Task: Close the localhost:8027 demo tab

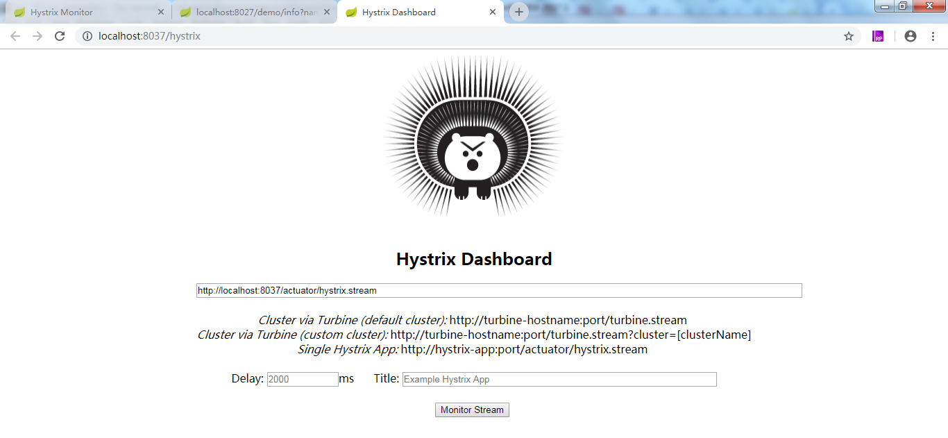Action: pos(327,12)
